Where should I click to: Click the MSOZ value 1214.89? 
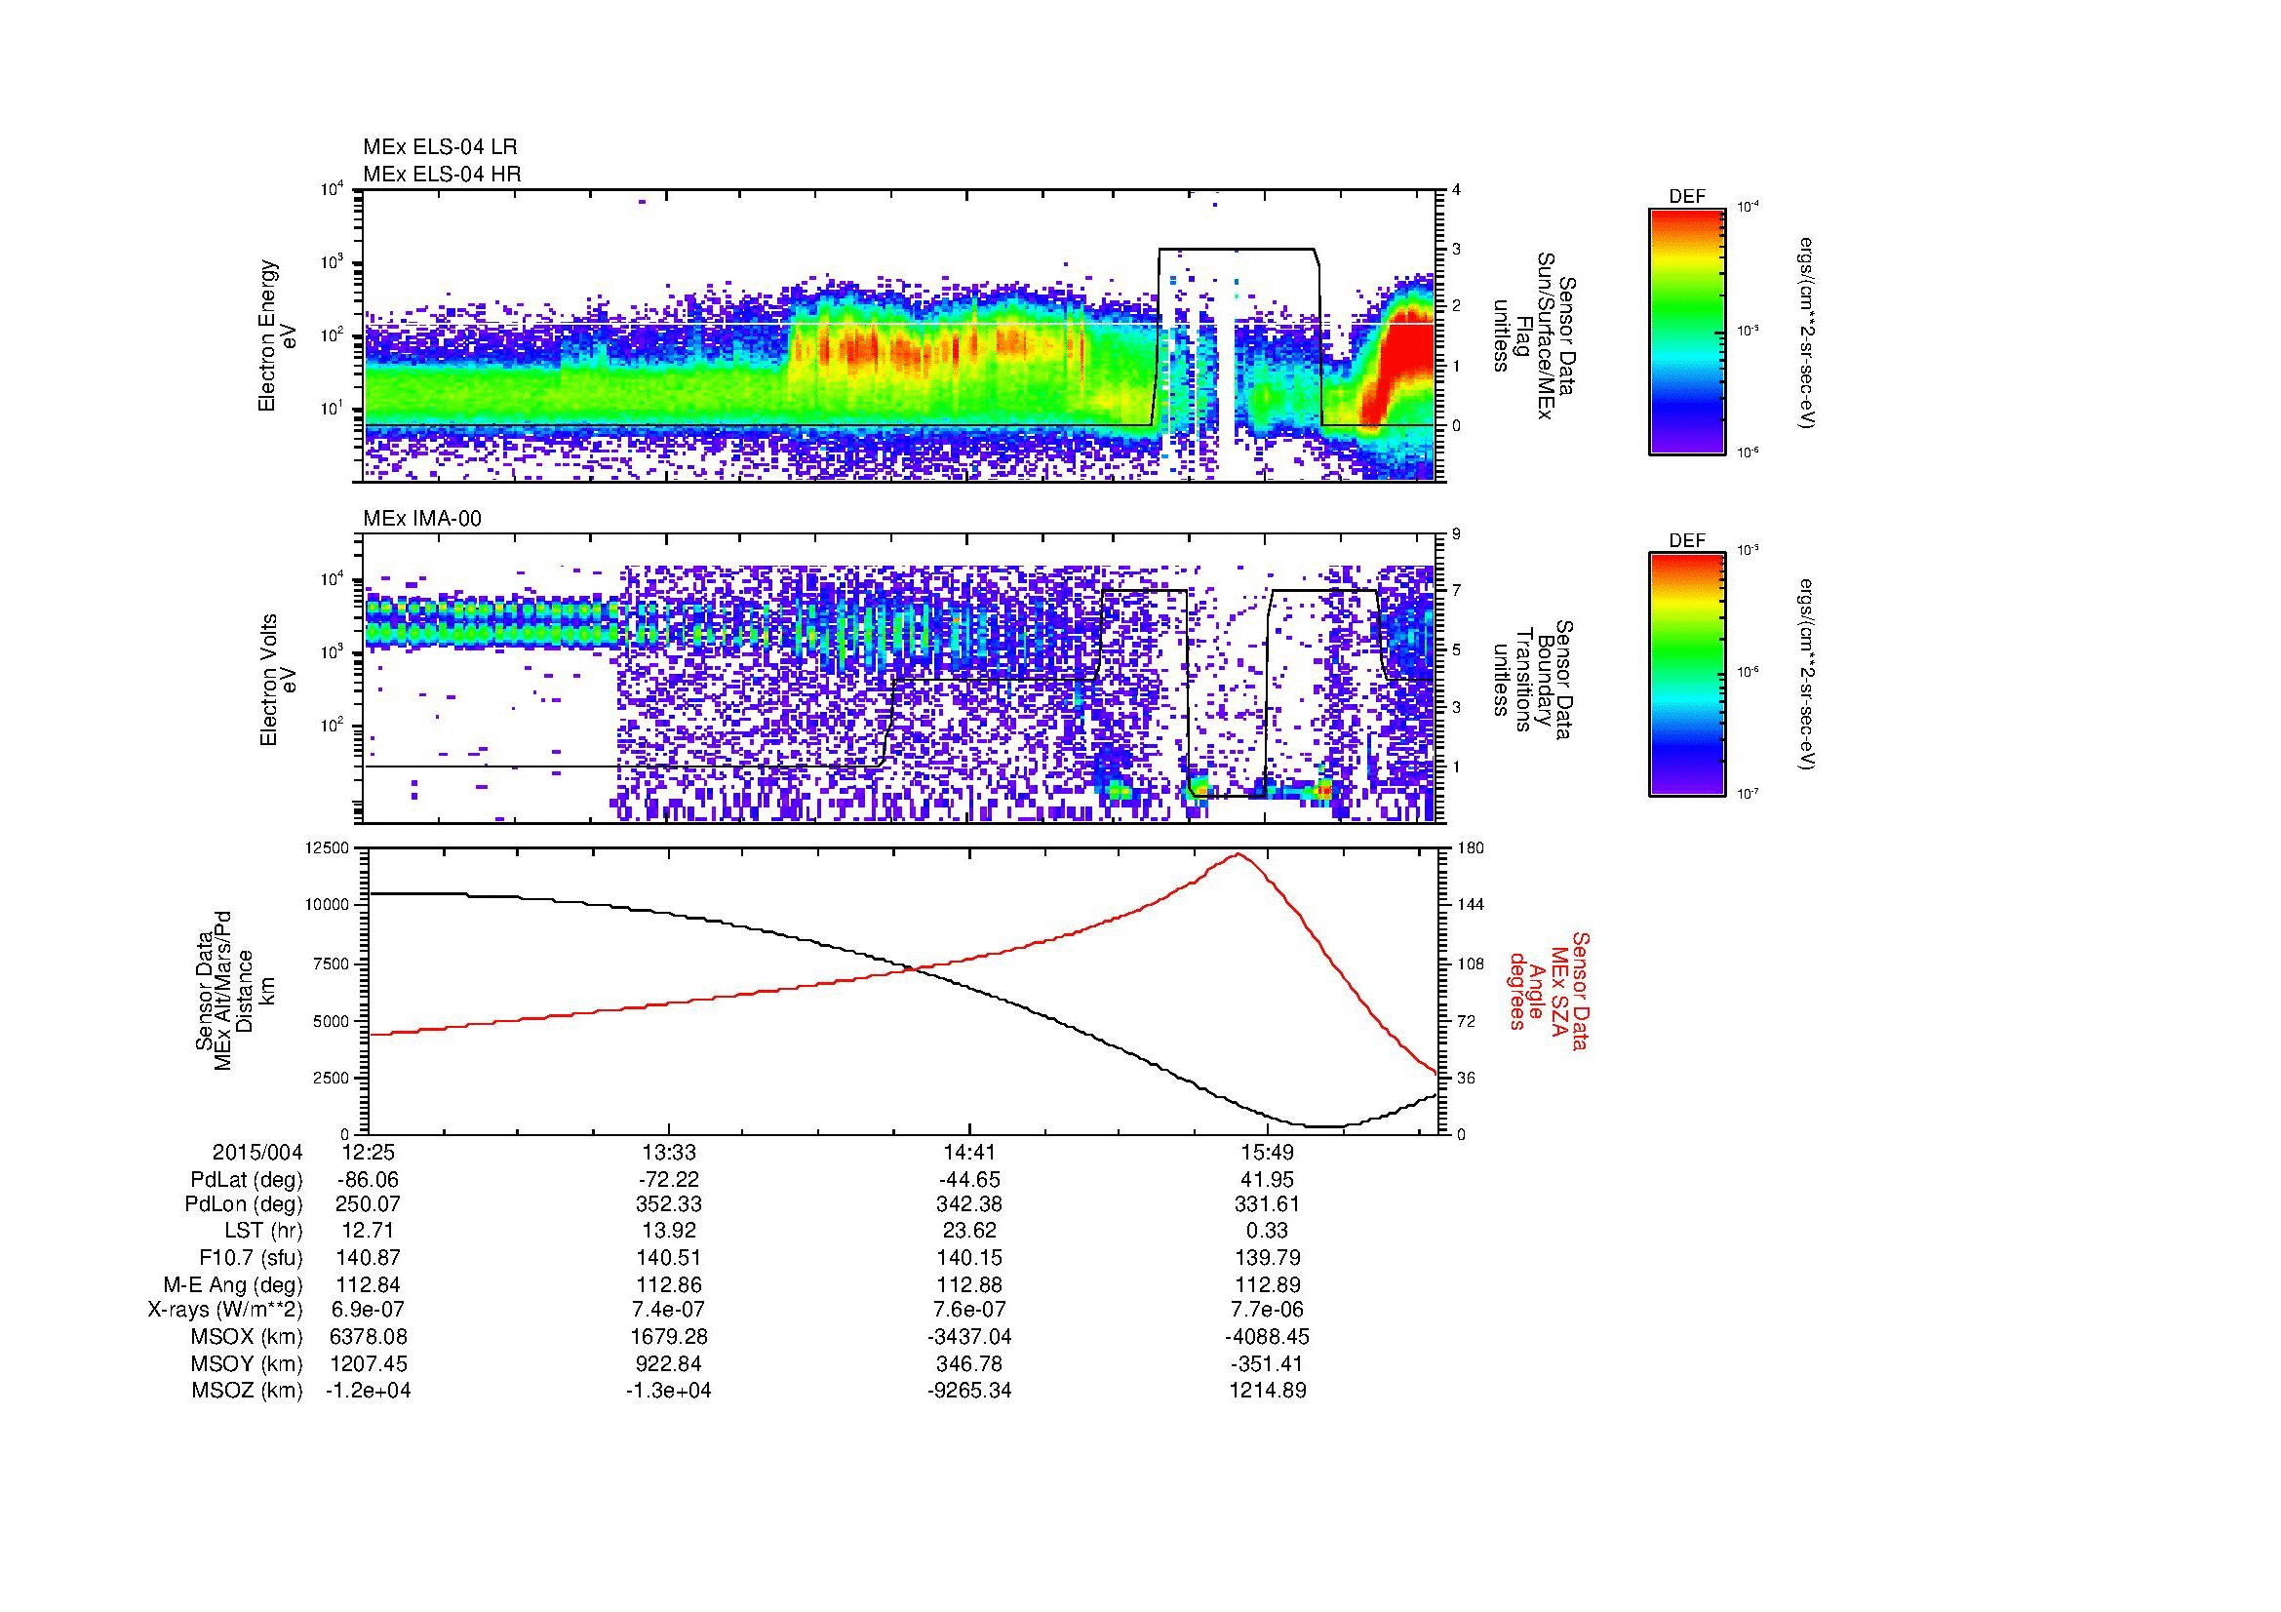coord(1268,1391)
